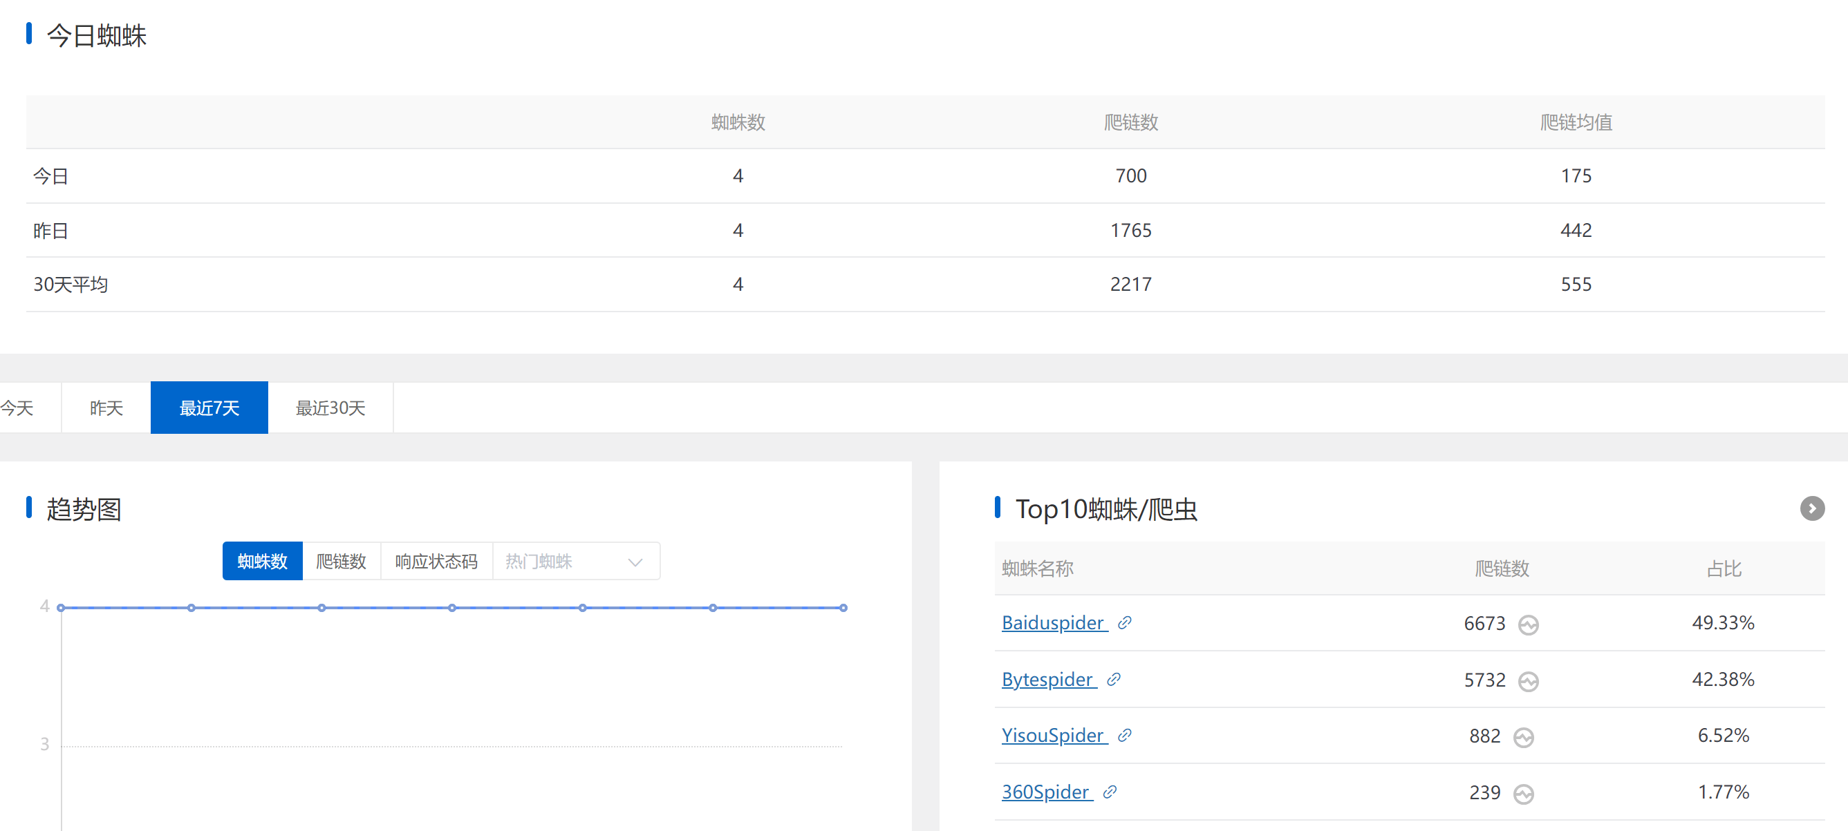The image size is (1848, 831).
Task: Click today's average value 175
Action: click(x=1576, y=176)
